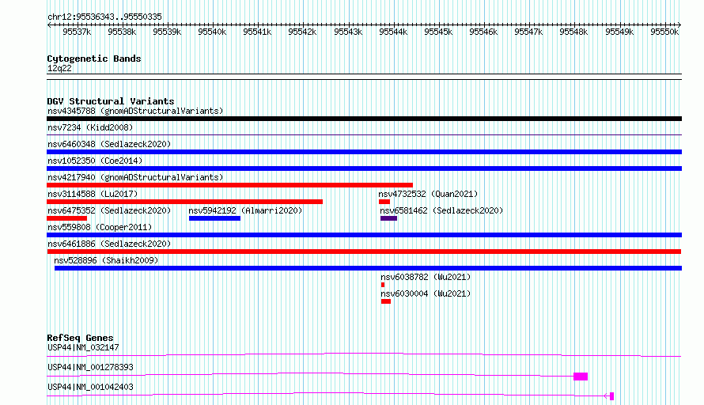Open variant nsv7234 (Kidd2008) label
This screenshot has width=704, height=405.
pos(90,127)
